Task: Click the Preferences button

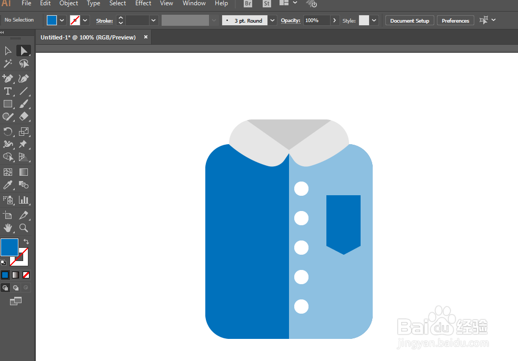Action: point(455,21)
